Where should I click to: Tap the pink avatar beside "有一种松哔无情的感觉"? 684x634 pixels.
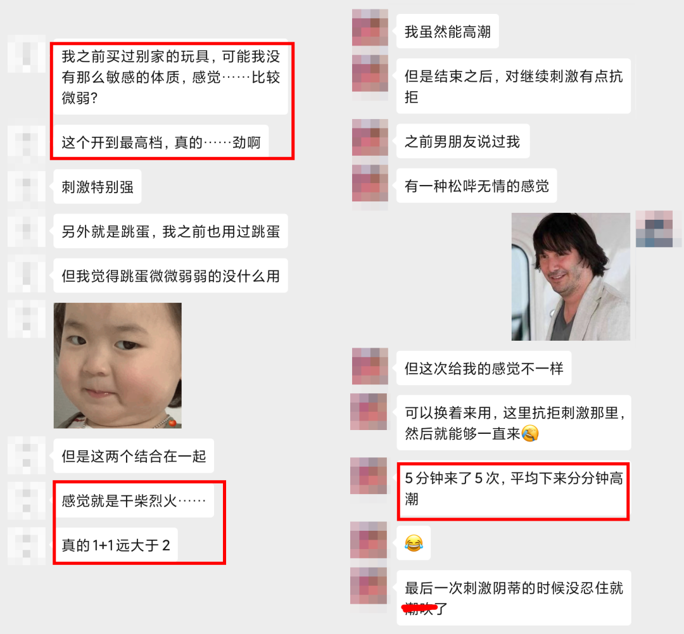pyautogui.click(x=370, y=183)
